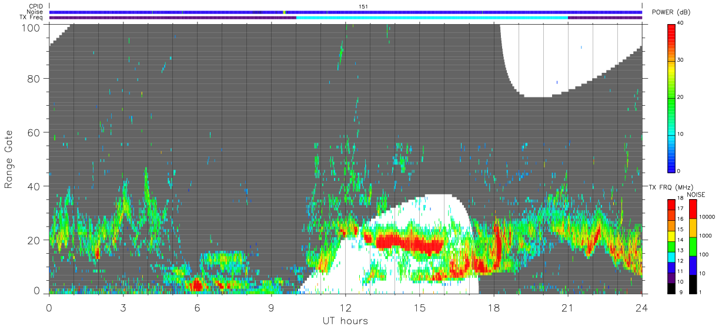The image size is (722, 333).
Task: Click the 21 tick on the UT hours axis
Action: click(568, 307)
